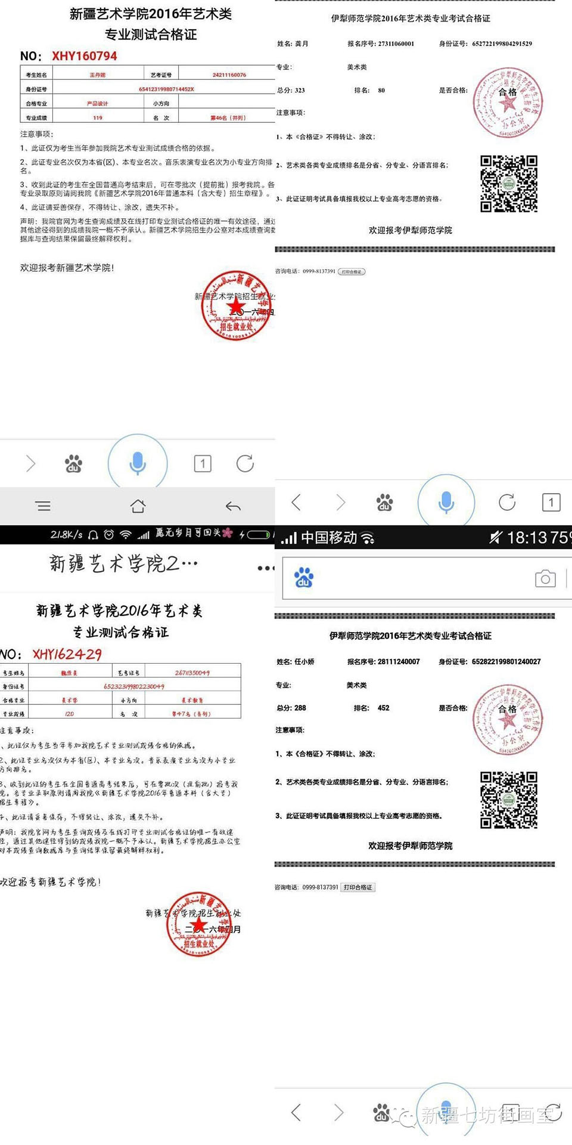This screenshot has height=1145, width=572.
Task: Tap the carrier label 中国移动
Action: point(329,538)
